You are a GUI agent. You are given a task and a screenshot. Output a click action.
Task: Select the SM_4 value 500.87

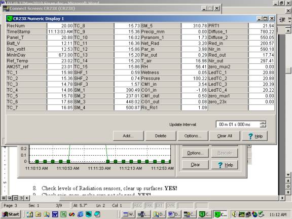(127, 107)
